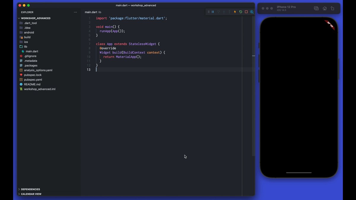Open the Dart DevTools widget inspector icon

point(252,12)
